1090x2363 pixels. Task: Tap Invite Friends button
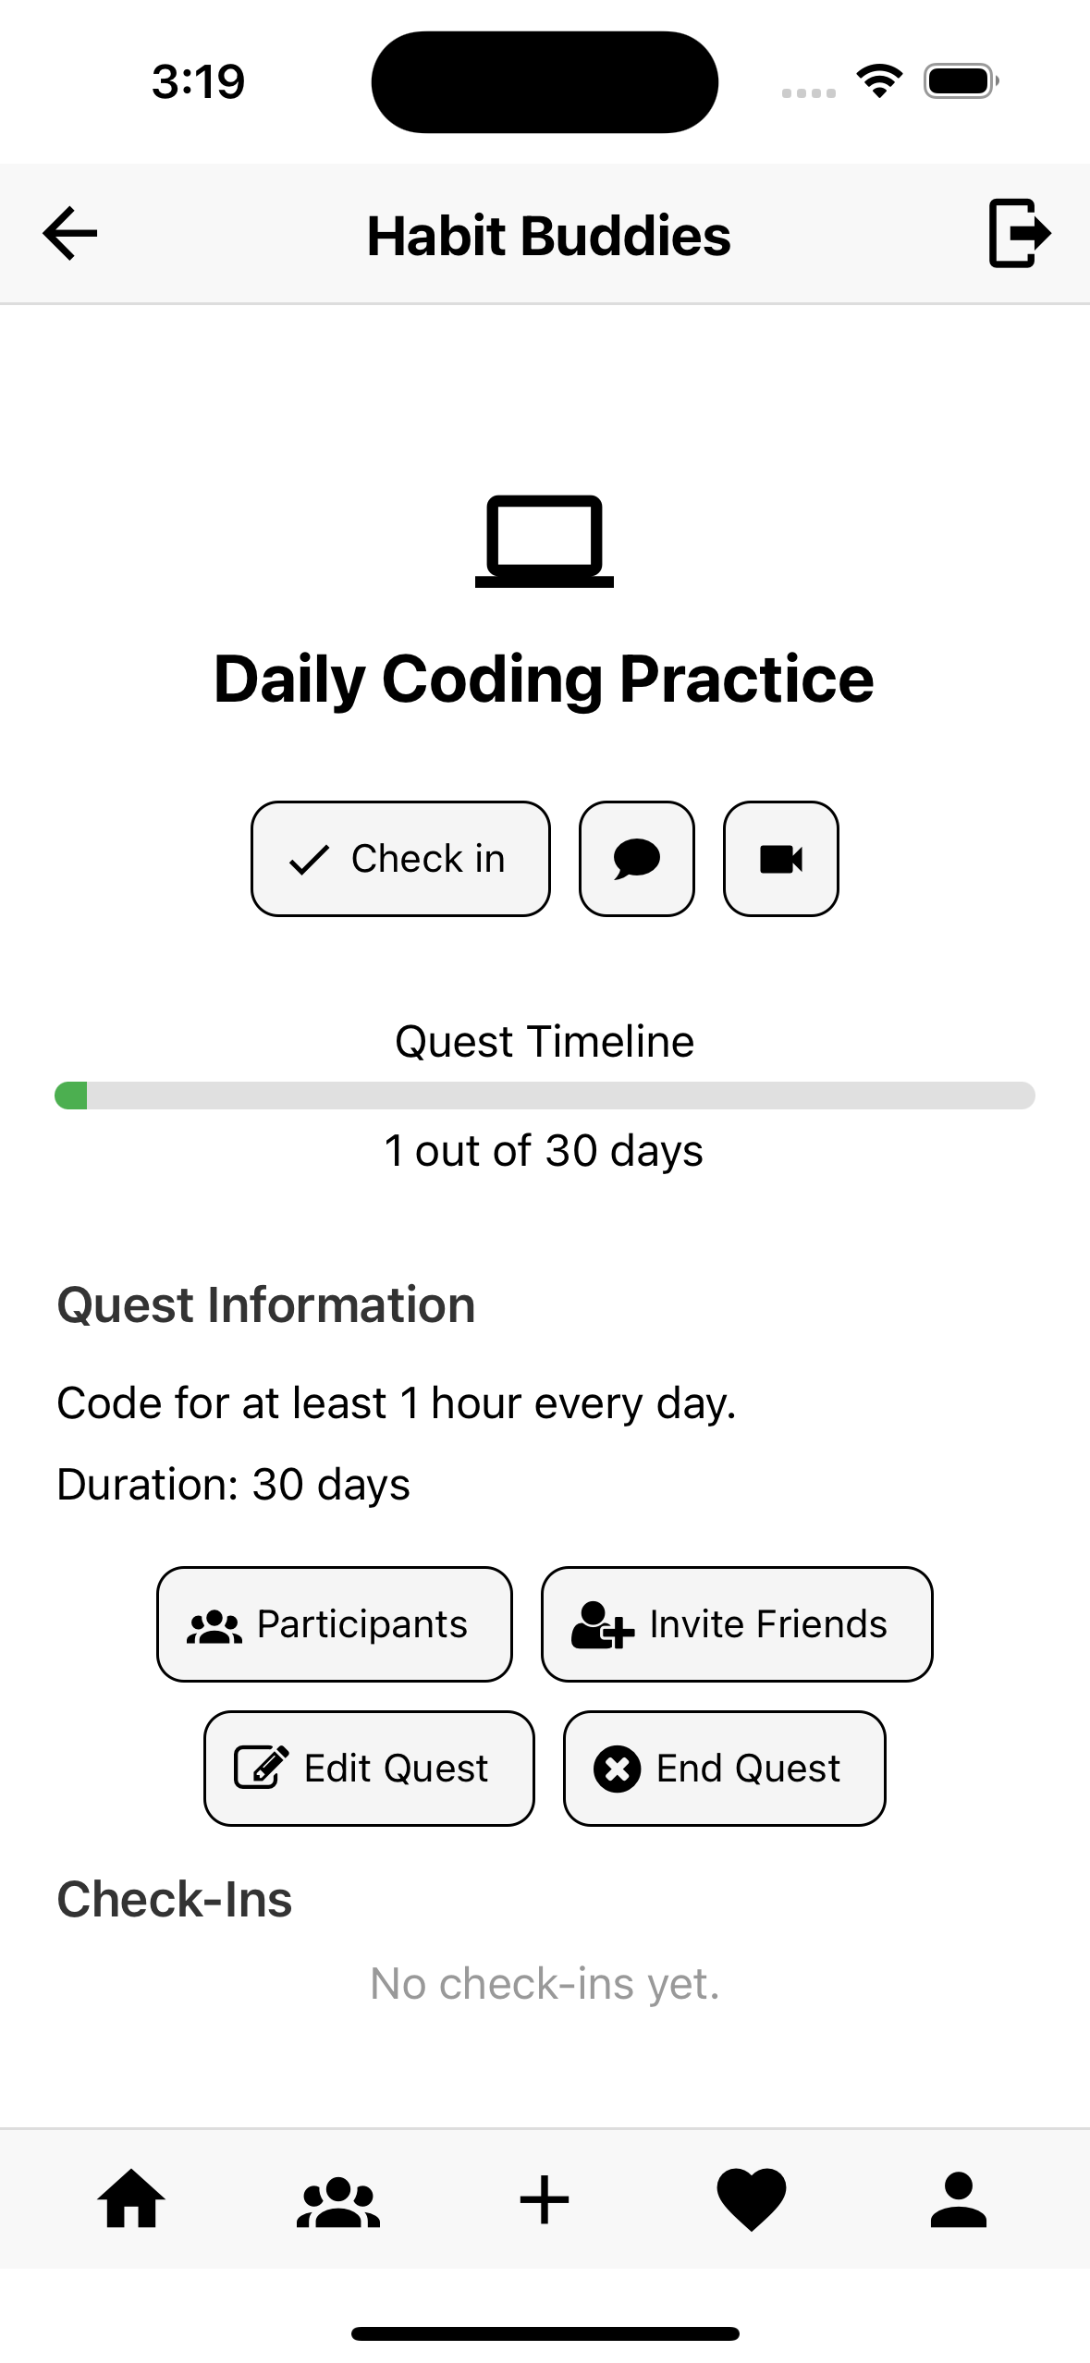[736, 1624]
